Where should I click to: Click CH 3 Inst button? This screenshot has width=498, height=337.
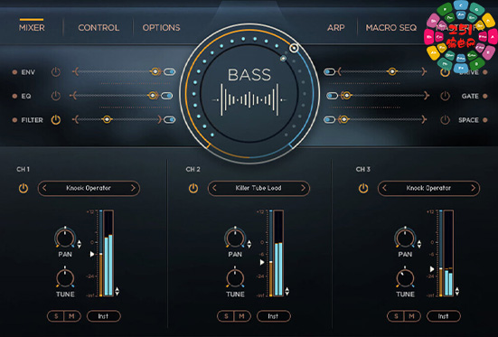click(x=444, y=316)
